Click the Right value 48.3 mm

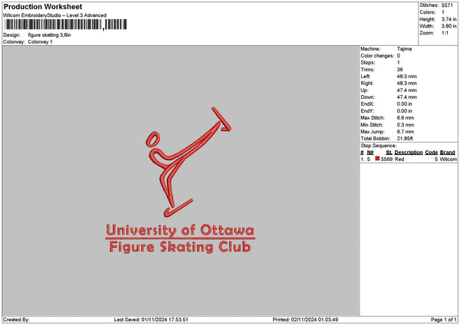(406, 84)
